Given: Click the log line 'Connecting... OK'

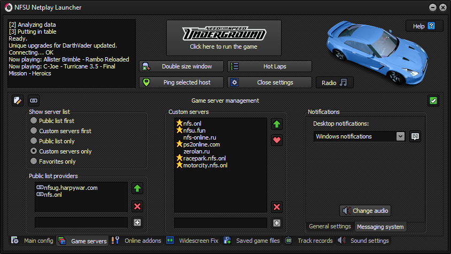Looking at the screenshot, I should pos(31,52).
